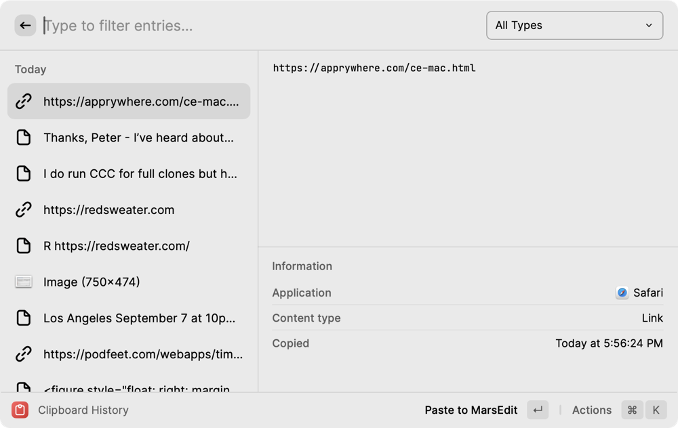This screenshot has height=428, width=678.
Task: Click Paste to MarsEdit action
Action: (x=471, y=410)
